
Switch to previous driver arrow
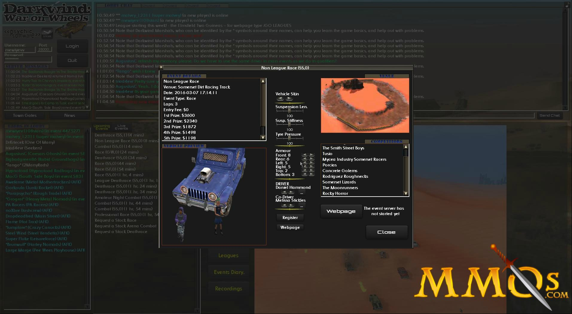[x=284, y=192]
